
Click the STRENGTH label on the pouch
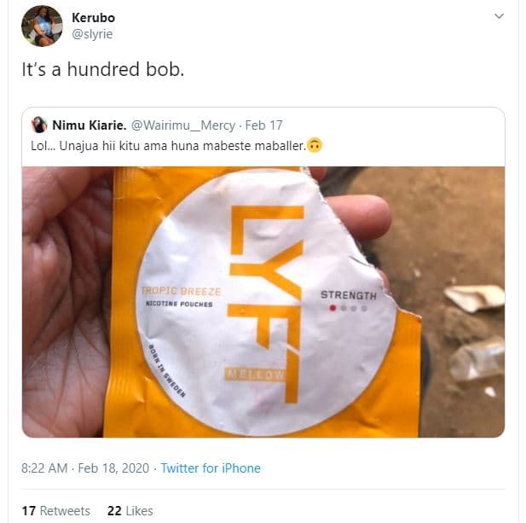[348, 295]
